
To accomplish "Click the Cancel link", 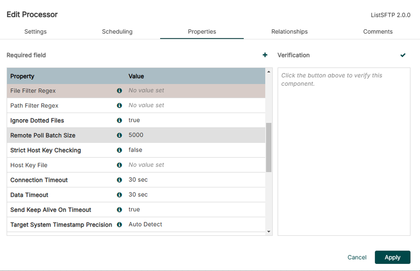I will click(x=357, y=258).
